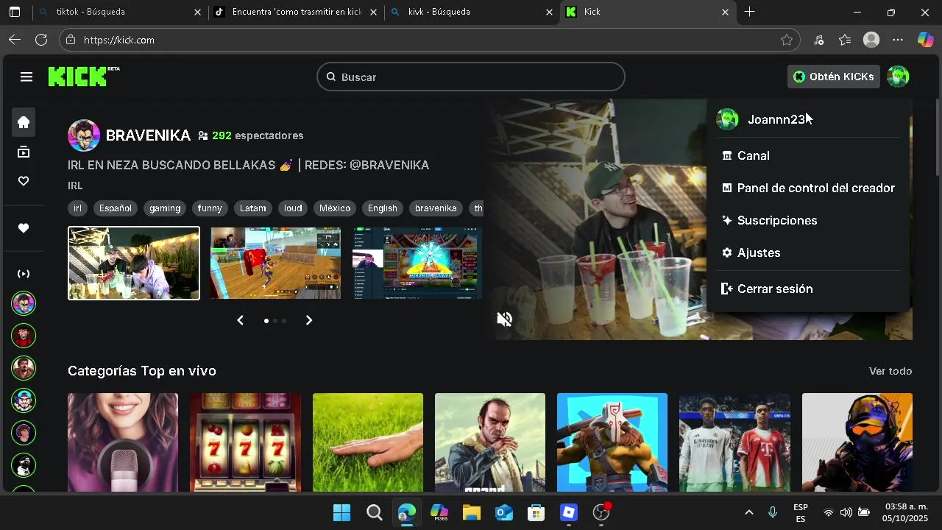Open third recommended channel avatar in sidebar
Viewport: 942px width, 530px height.
(x=24, y=368)
